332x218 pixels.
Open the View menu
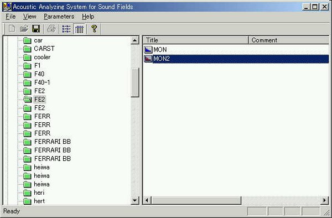30,17
